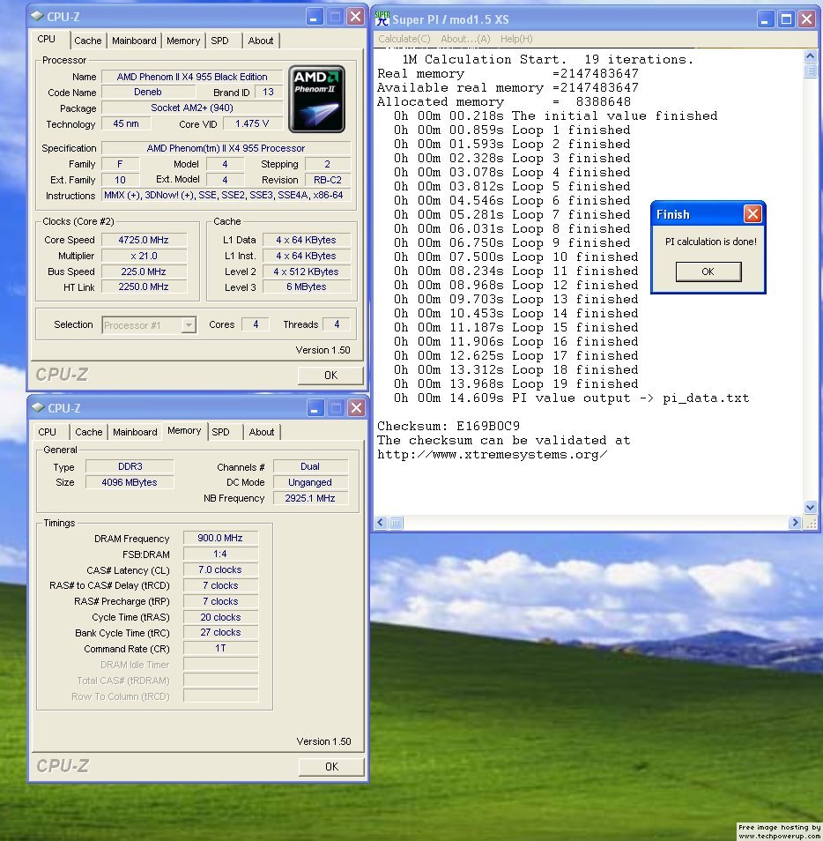The width and height of the screenshot is (823, 841).
Task: Click the Cycle Time (tRAS) value 20 clocks
Action: 220,617
